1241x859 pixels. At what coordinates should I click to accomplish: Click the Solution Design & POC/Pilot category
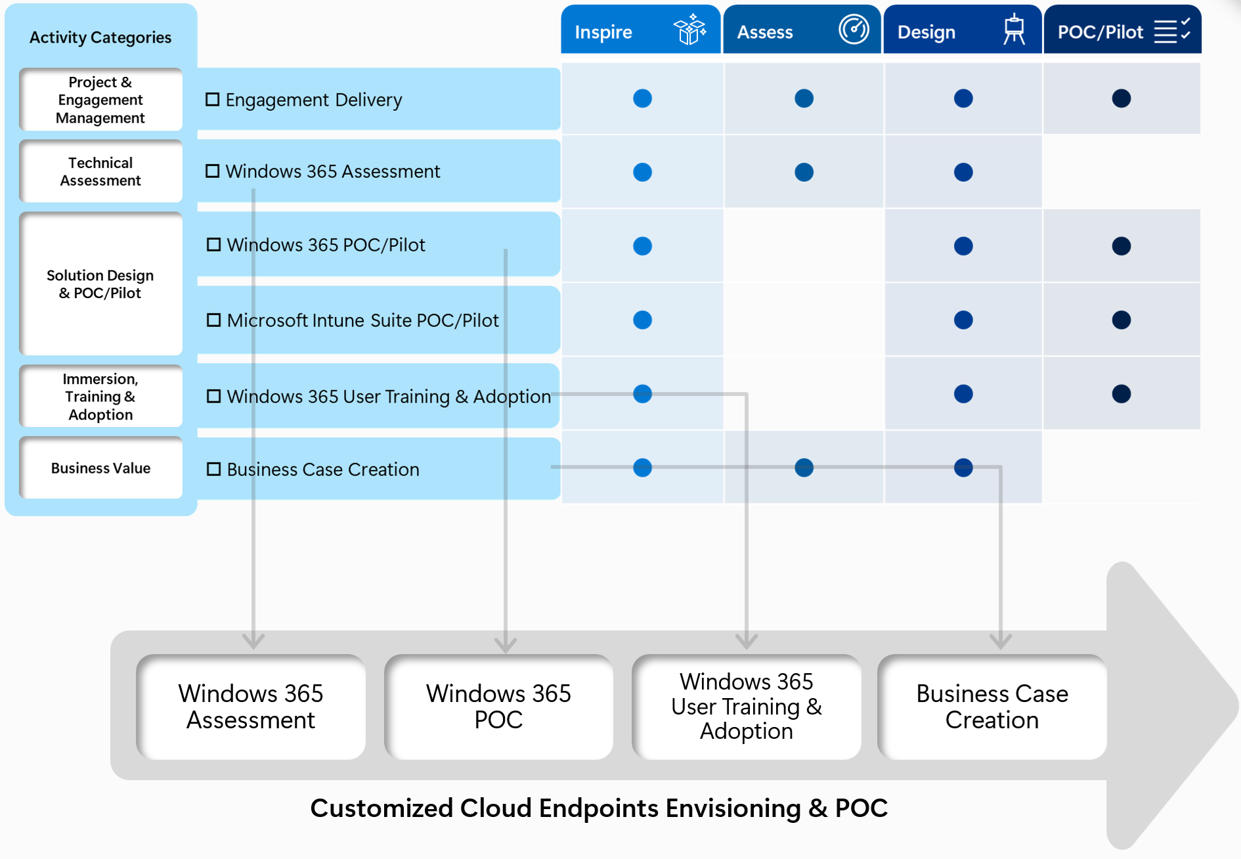[100, 284]
